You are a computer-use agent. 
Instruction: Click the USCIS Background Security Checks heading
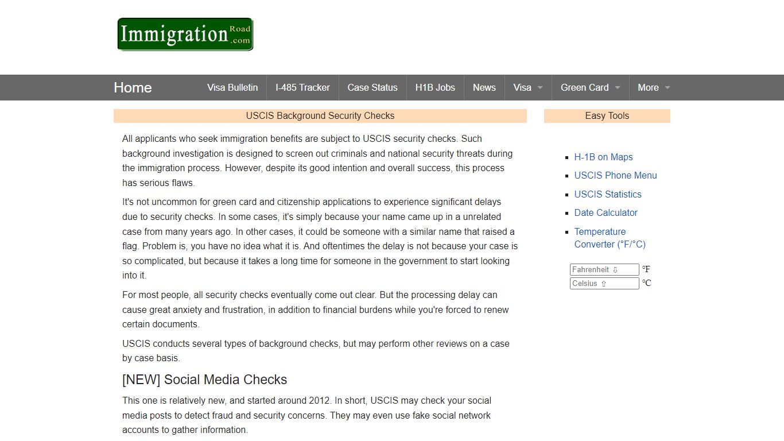click(320, 115)
